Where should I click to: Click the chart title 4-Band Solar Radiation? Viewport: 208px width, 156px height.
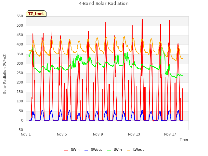click(x=104, y=4)
